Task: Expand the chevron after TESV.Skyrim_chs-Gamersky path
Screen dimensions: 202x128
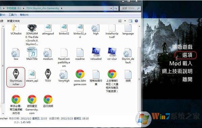Action: tap(62, 8)
